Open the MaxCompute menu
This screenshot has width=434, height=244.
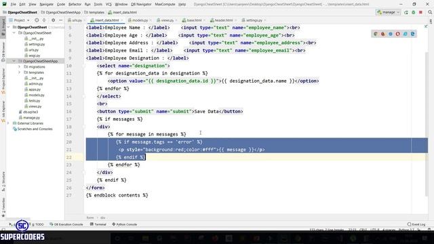point(165,4)
